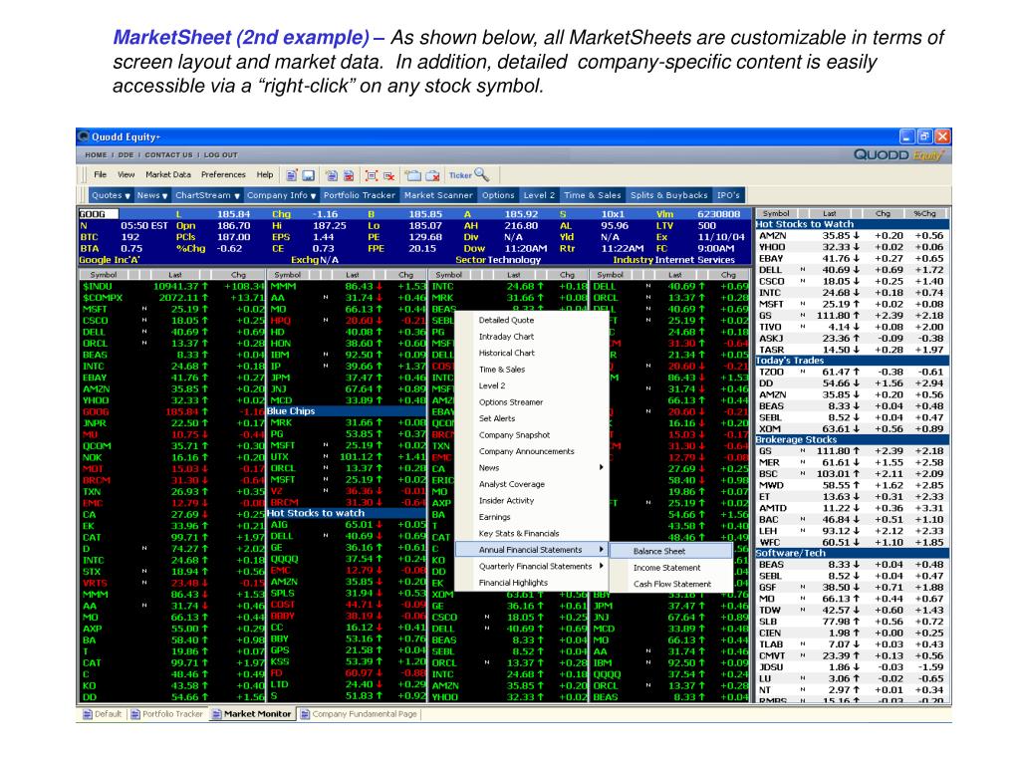Image resolution: width=1020 pixels, height=765 pixels.
Task: Click the DDE link
Action: 126,154
